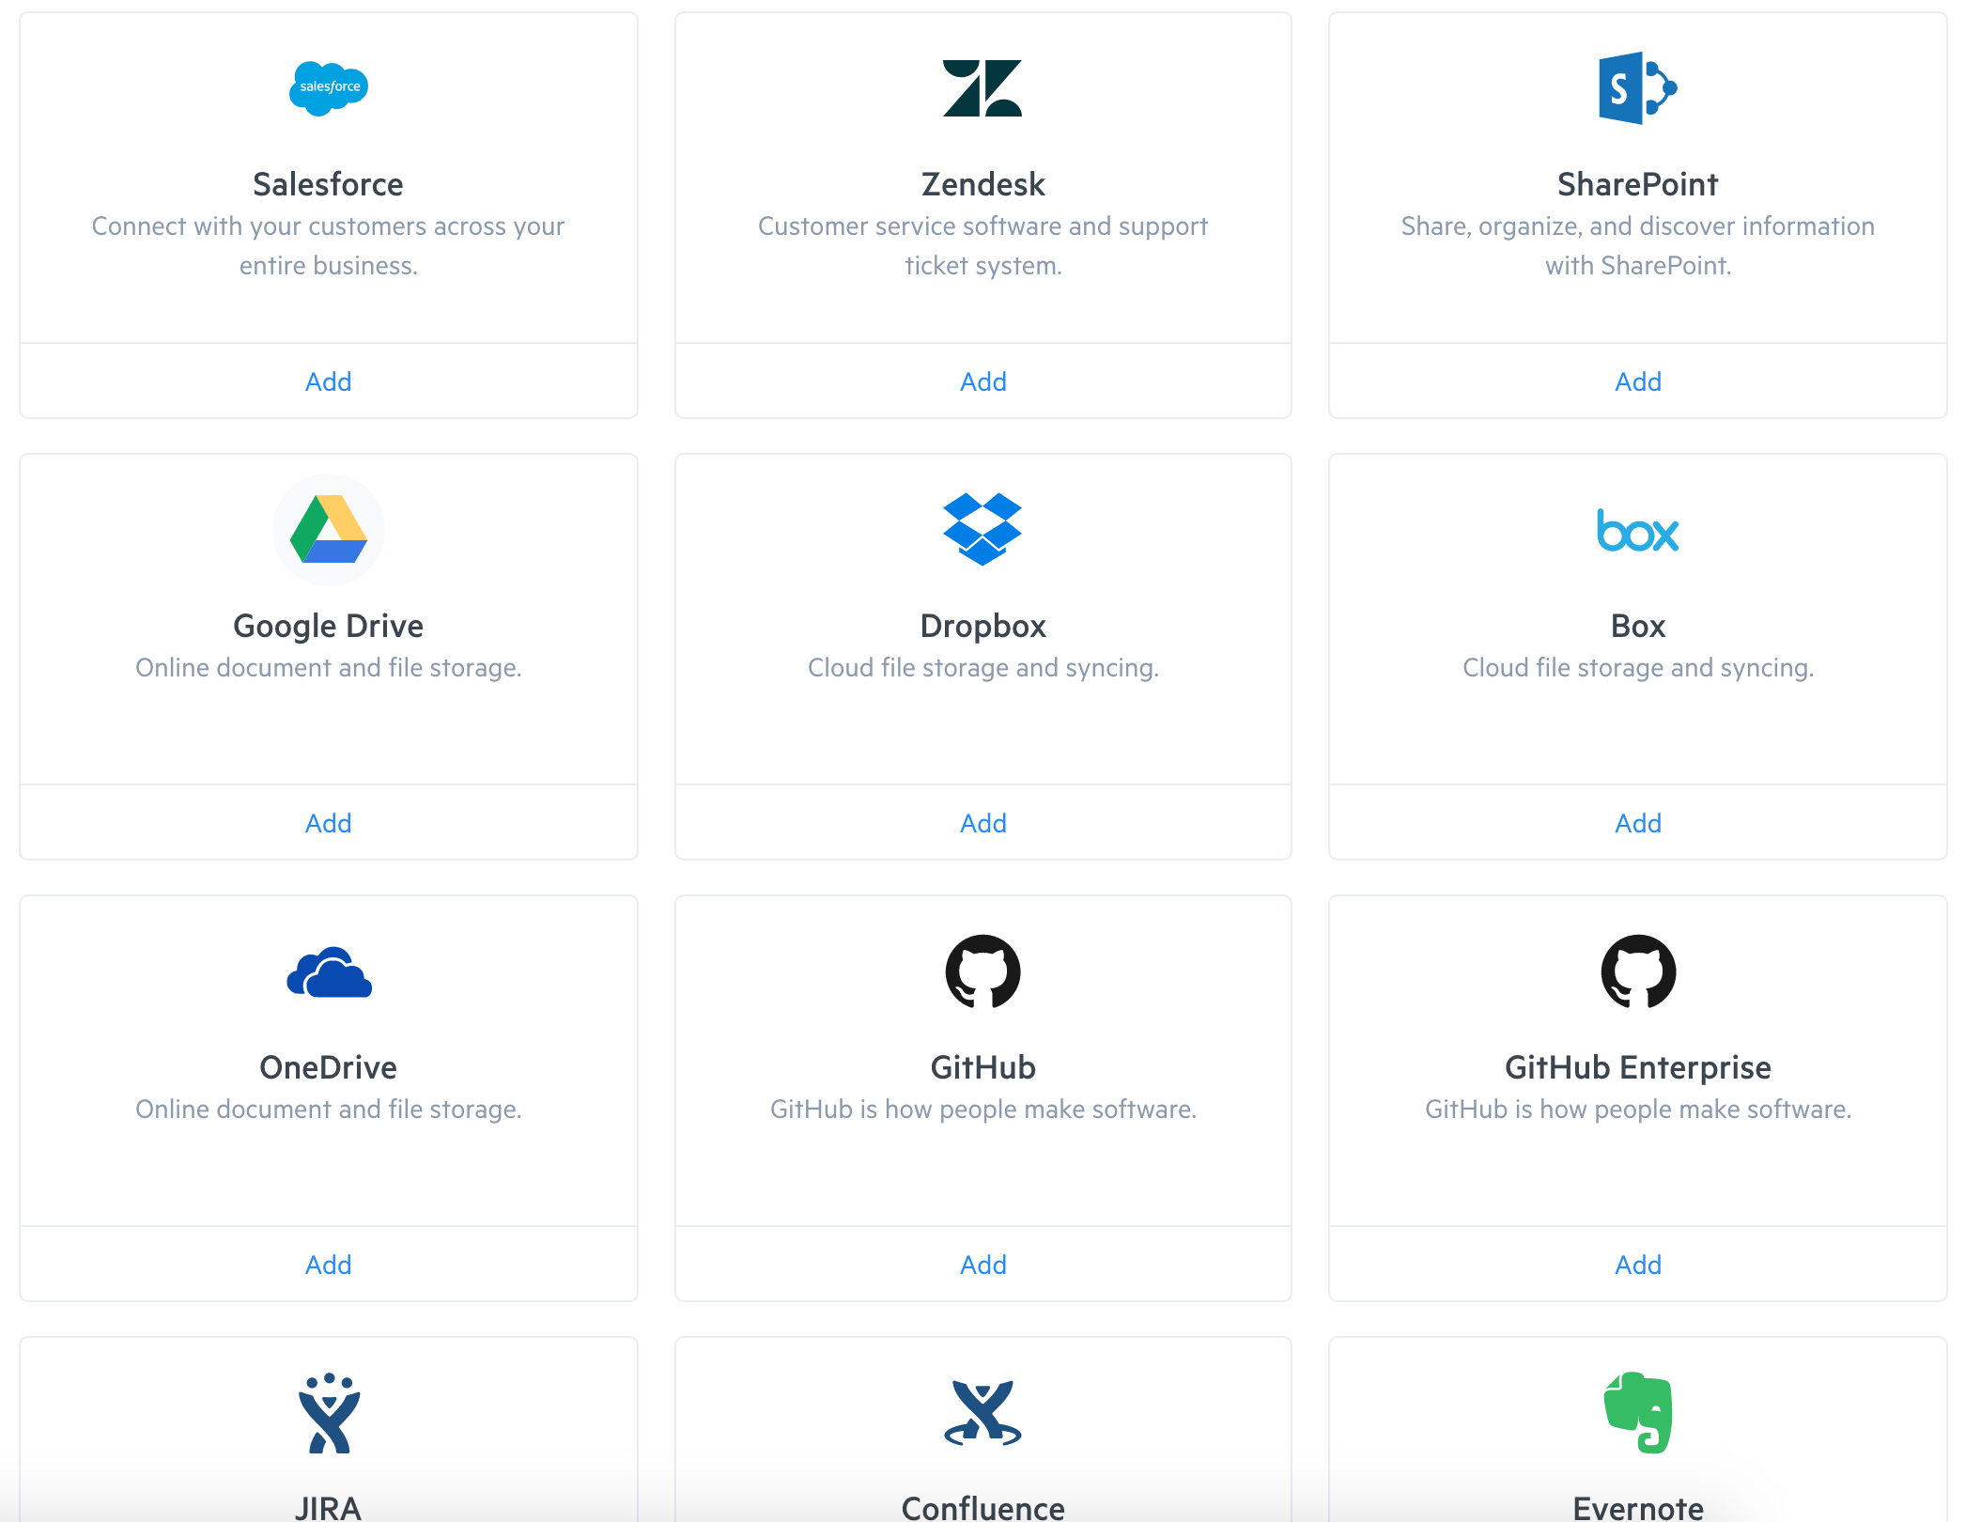Click the Dropbox logo icon
The image size is (1965, 1522).
[982, 529]
